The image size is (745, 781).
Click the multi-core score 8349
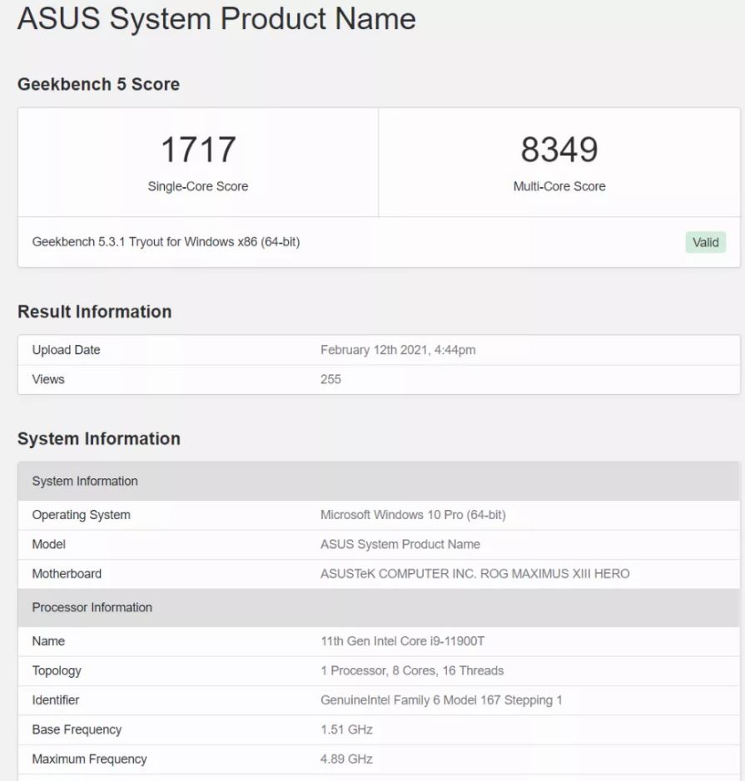tap(559, 150)
